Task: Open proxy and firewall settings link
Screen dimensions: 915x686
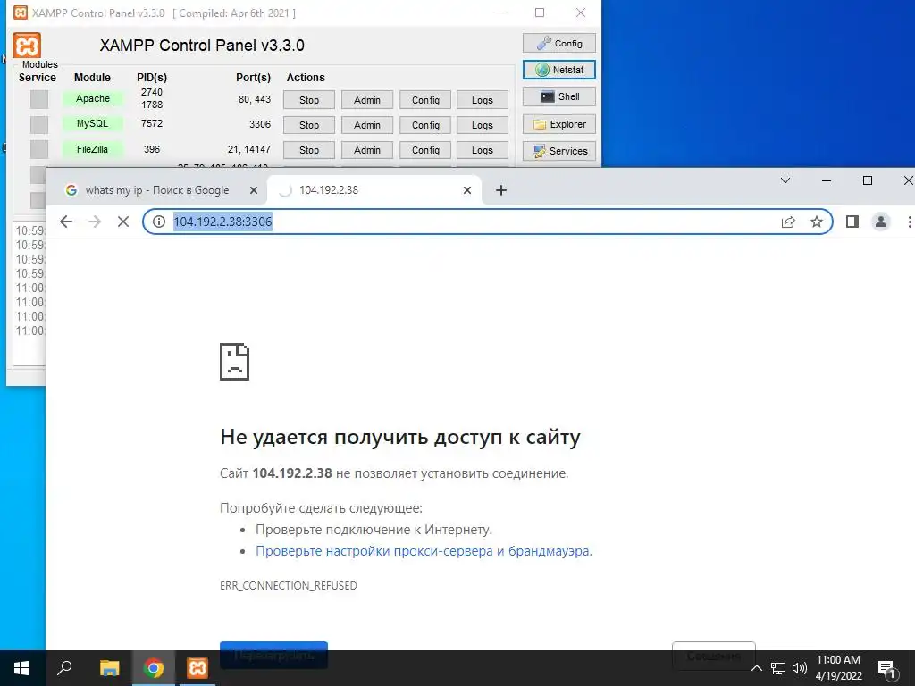Action: [424, 550]
